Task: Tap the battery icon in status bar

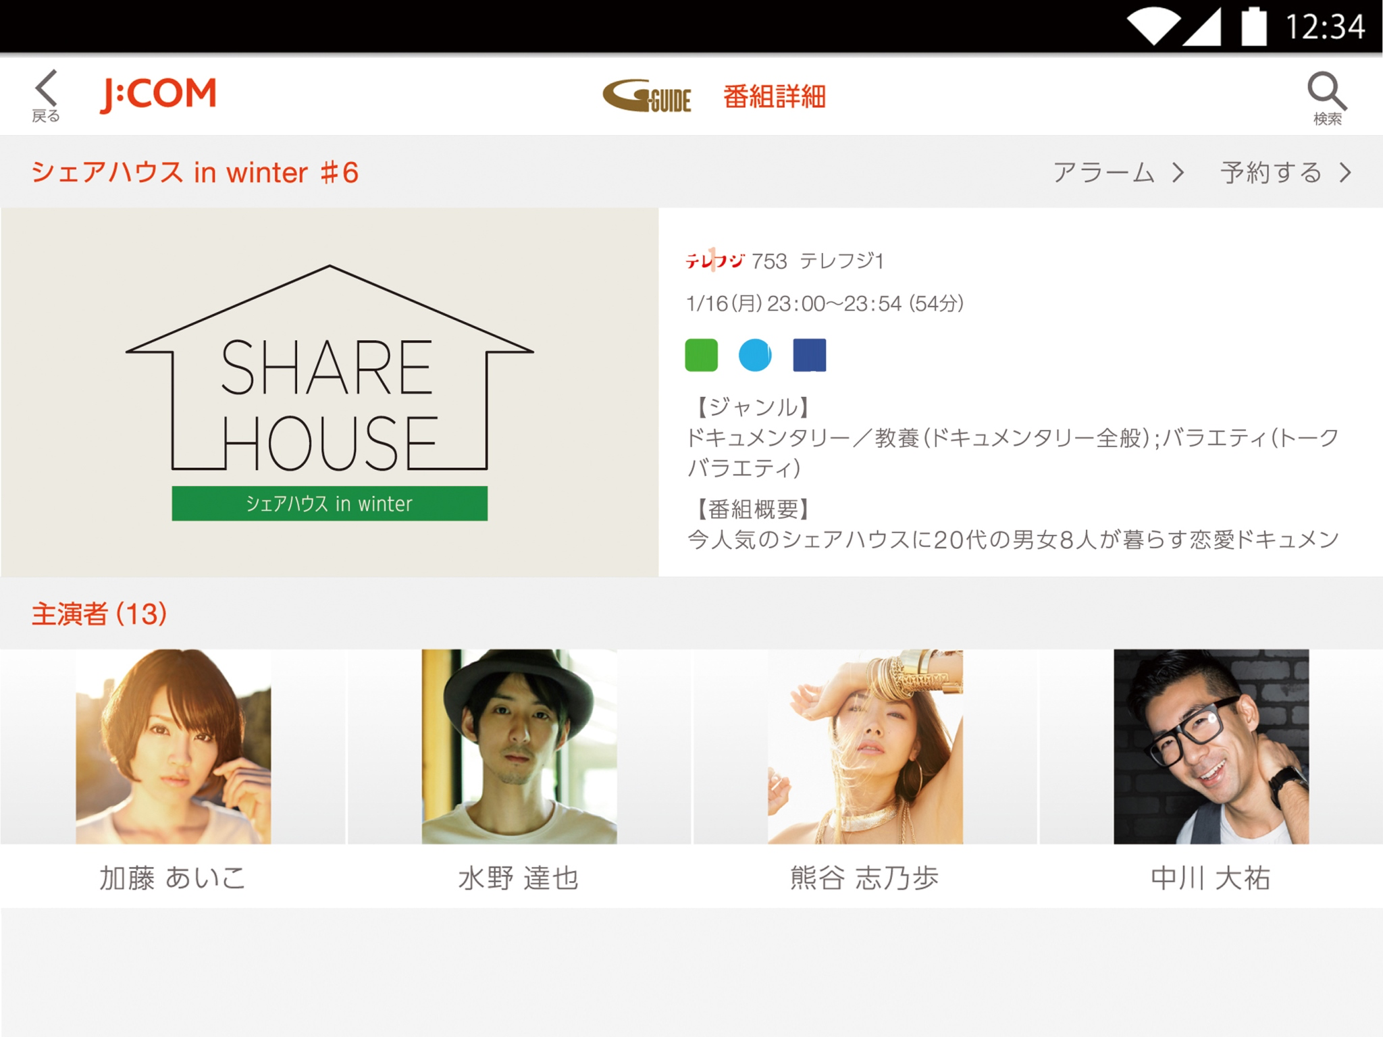Action: click(x=1254, y=27)
